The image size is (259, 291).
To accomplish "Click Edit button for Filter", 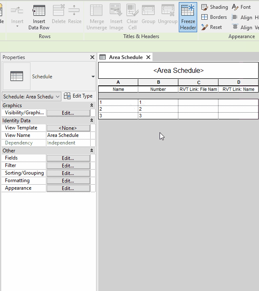I will pyautogui.click(x=69, y=165).
